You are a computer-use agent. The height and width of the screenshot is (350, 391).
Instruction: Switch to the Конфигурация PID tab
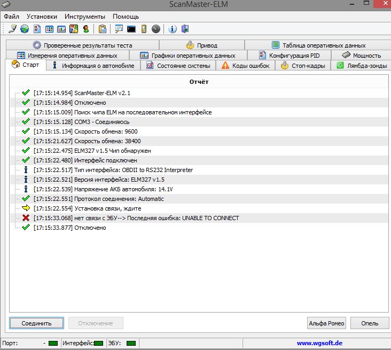290,56
